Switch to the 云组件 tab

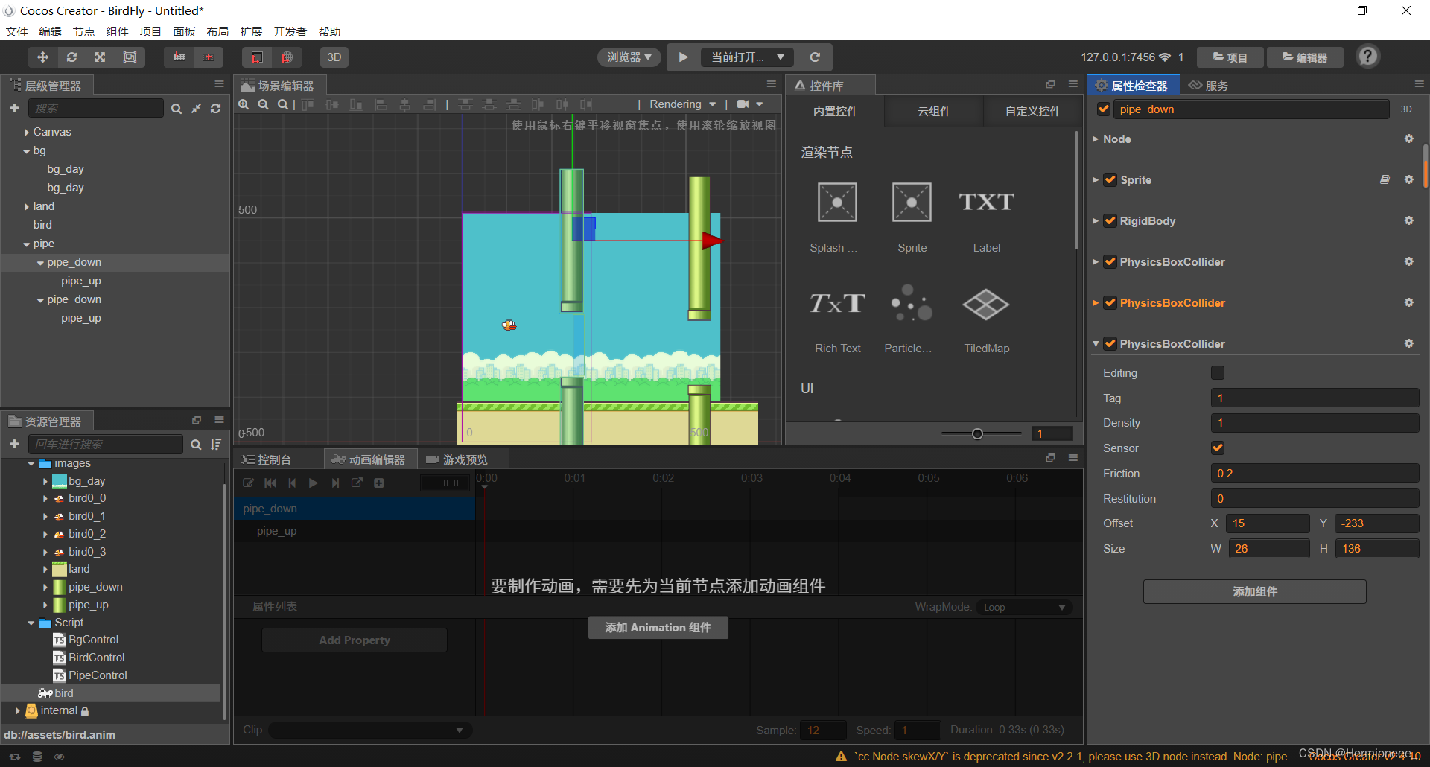pos(934,112)
